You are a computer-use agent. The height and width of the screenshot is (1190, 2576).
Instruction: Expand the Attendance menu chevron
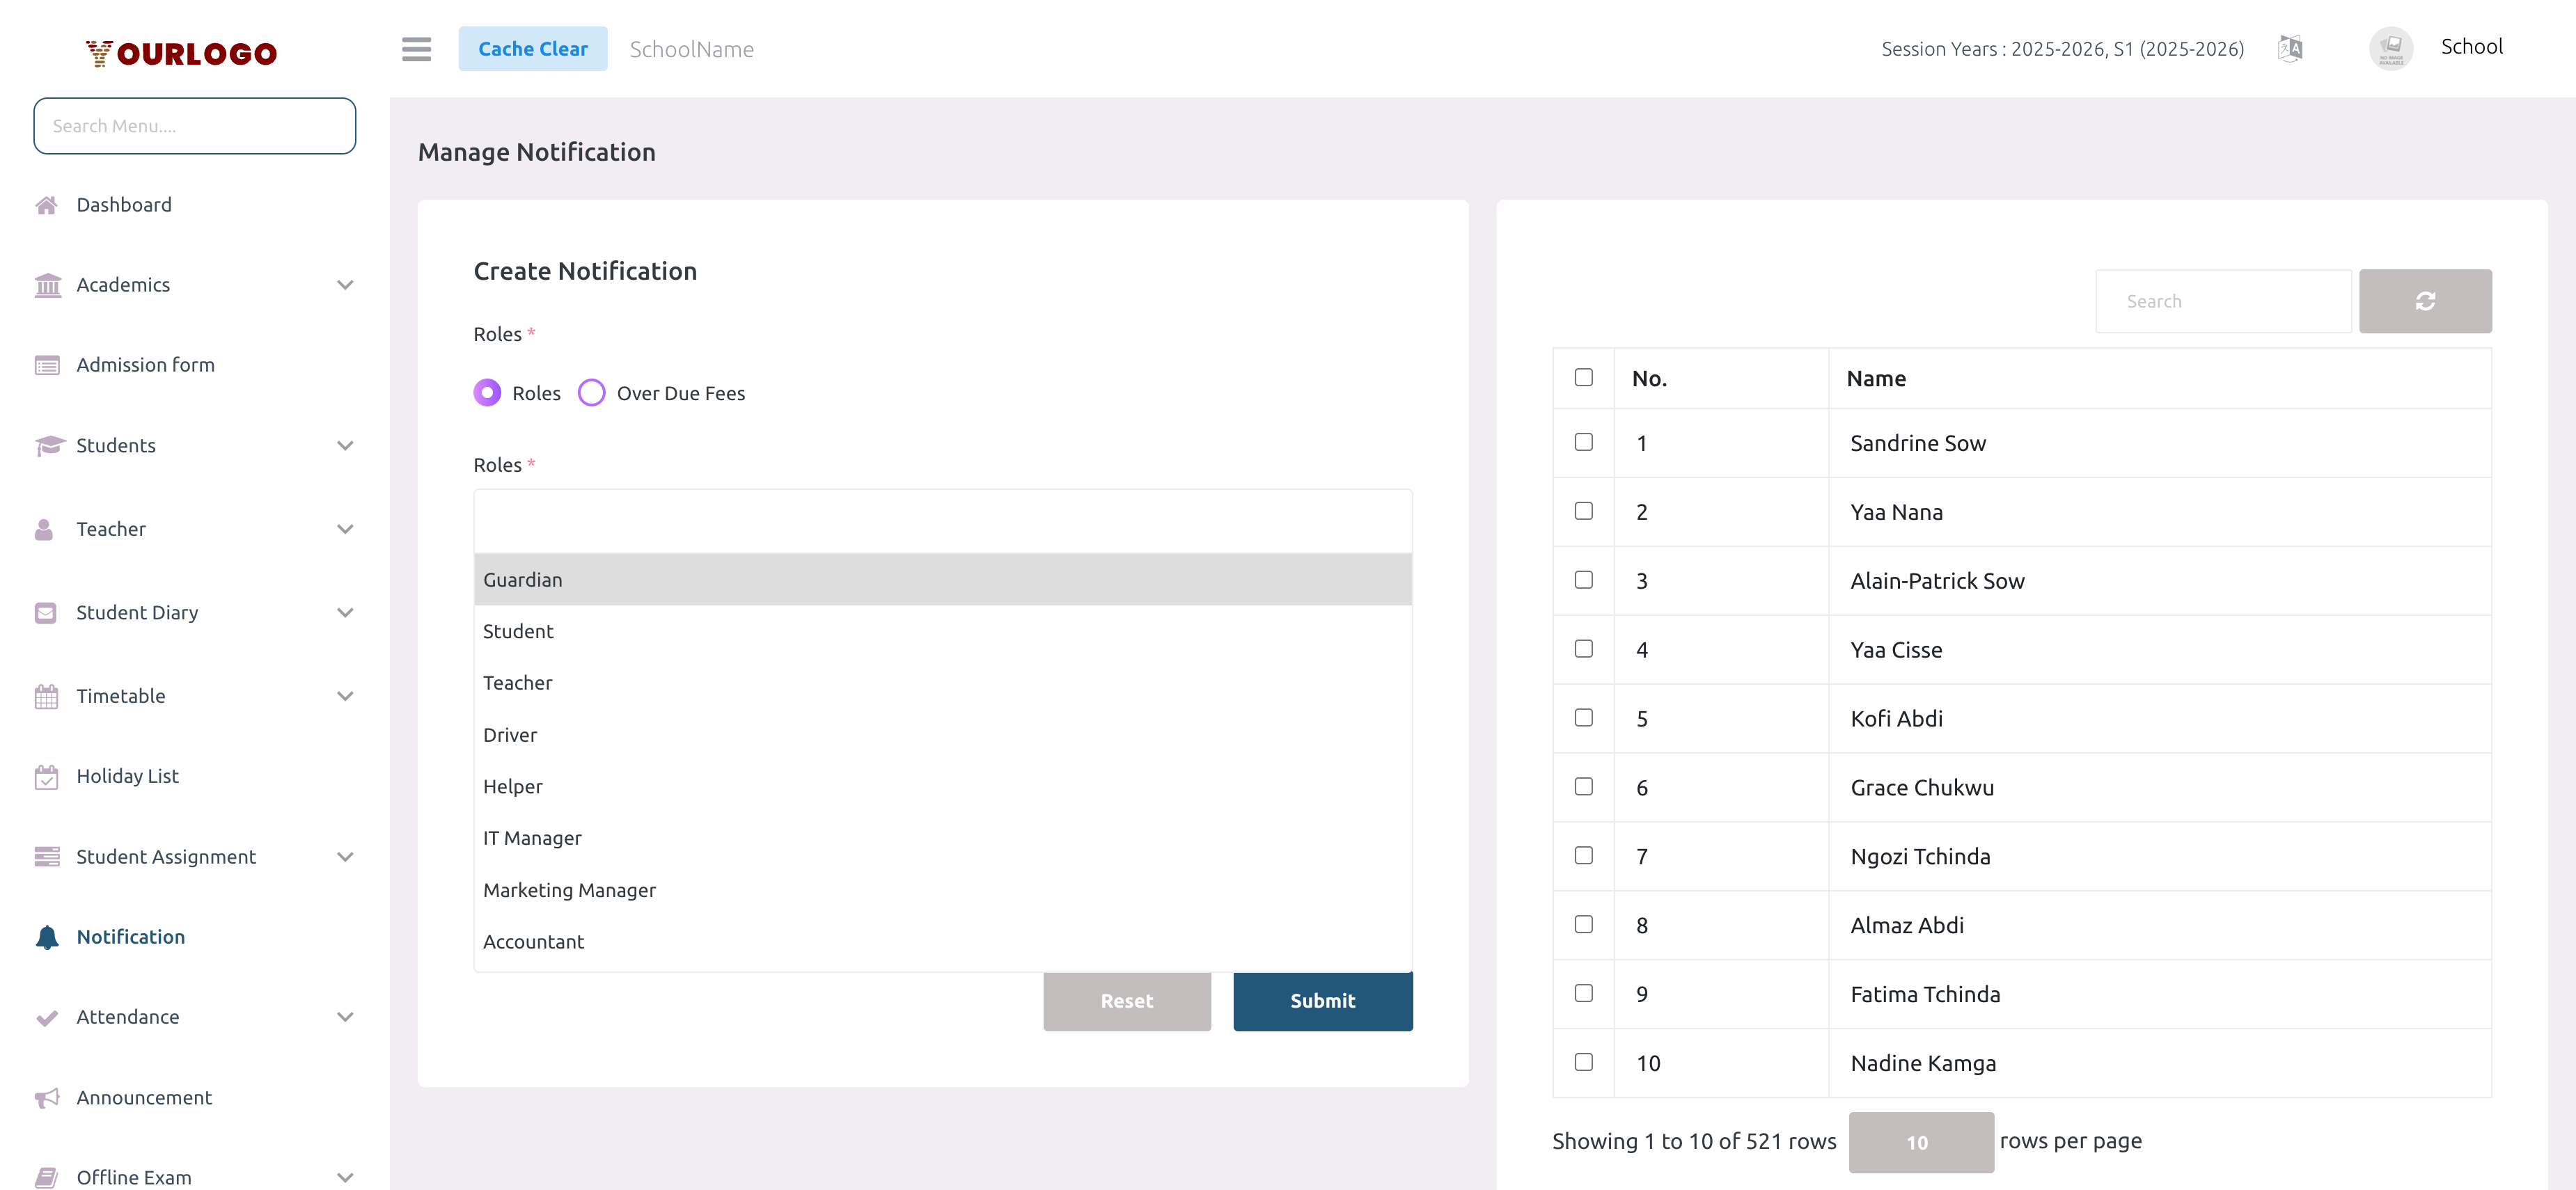click(x=345, y=1016)
